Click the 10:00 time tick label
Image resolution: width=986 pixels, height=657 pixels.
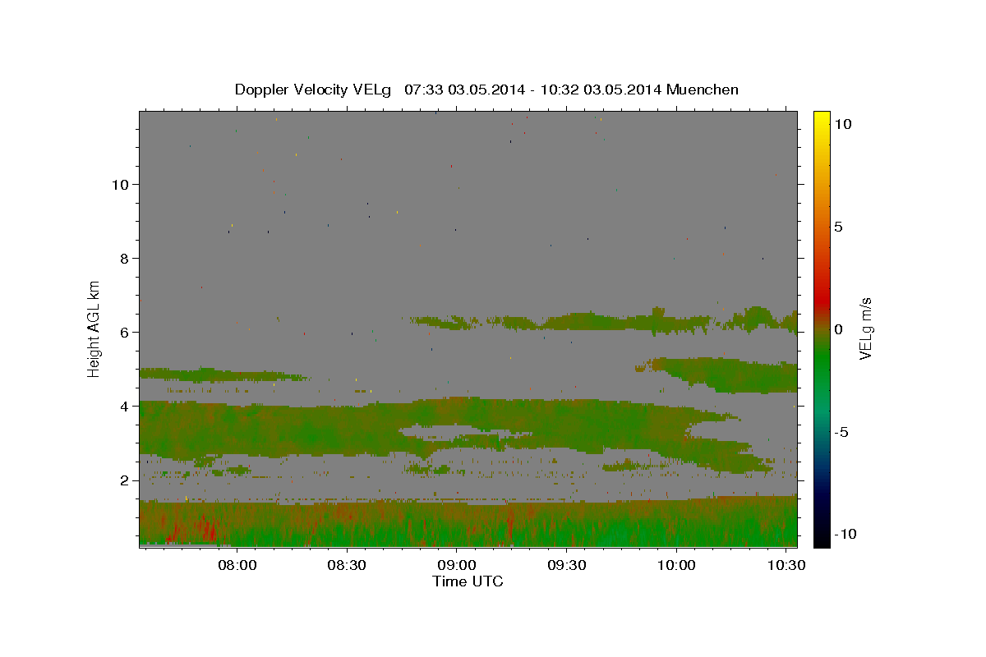click(676, 566)
